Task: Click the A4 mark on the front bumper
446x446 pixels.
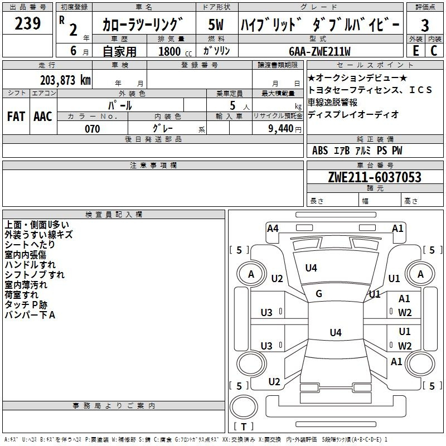Action: pyautogui.click(x=273, y=229)
